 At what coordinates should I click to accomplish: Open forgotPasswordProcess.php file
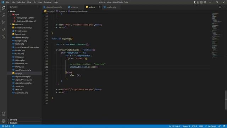pyautogui.click(x=27, y=47)
